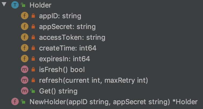203x109 pixels.
Task: Jump to refresh(current int, maxRetry int)
Action: 93,81
